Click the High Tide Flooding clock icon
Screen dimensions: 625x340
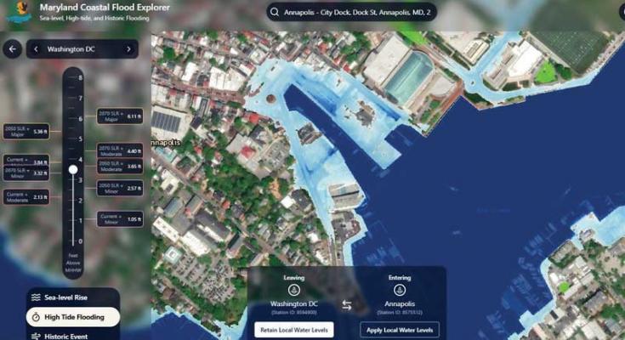point(37,317)
